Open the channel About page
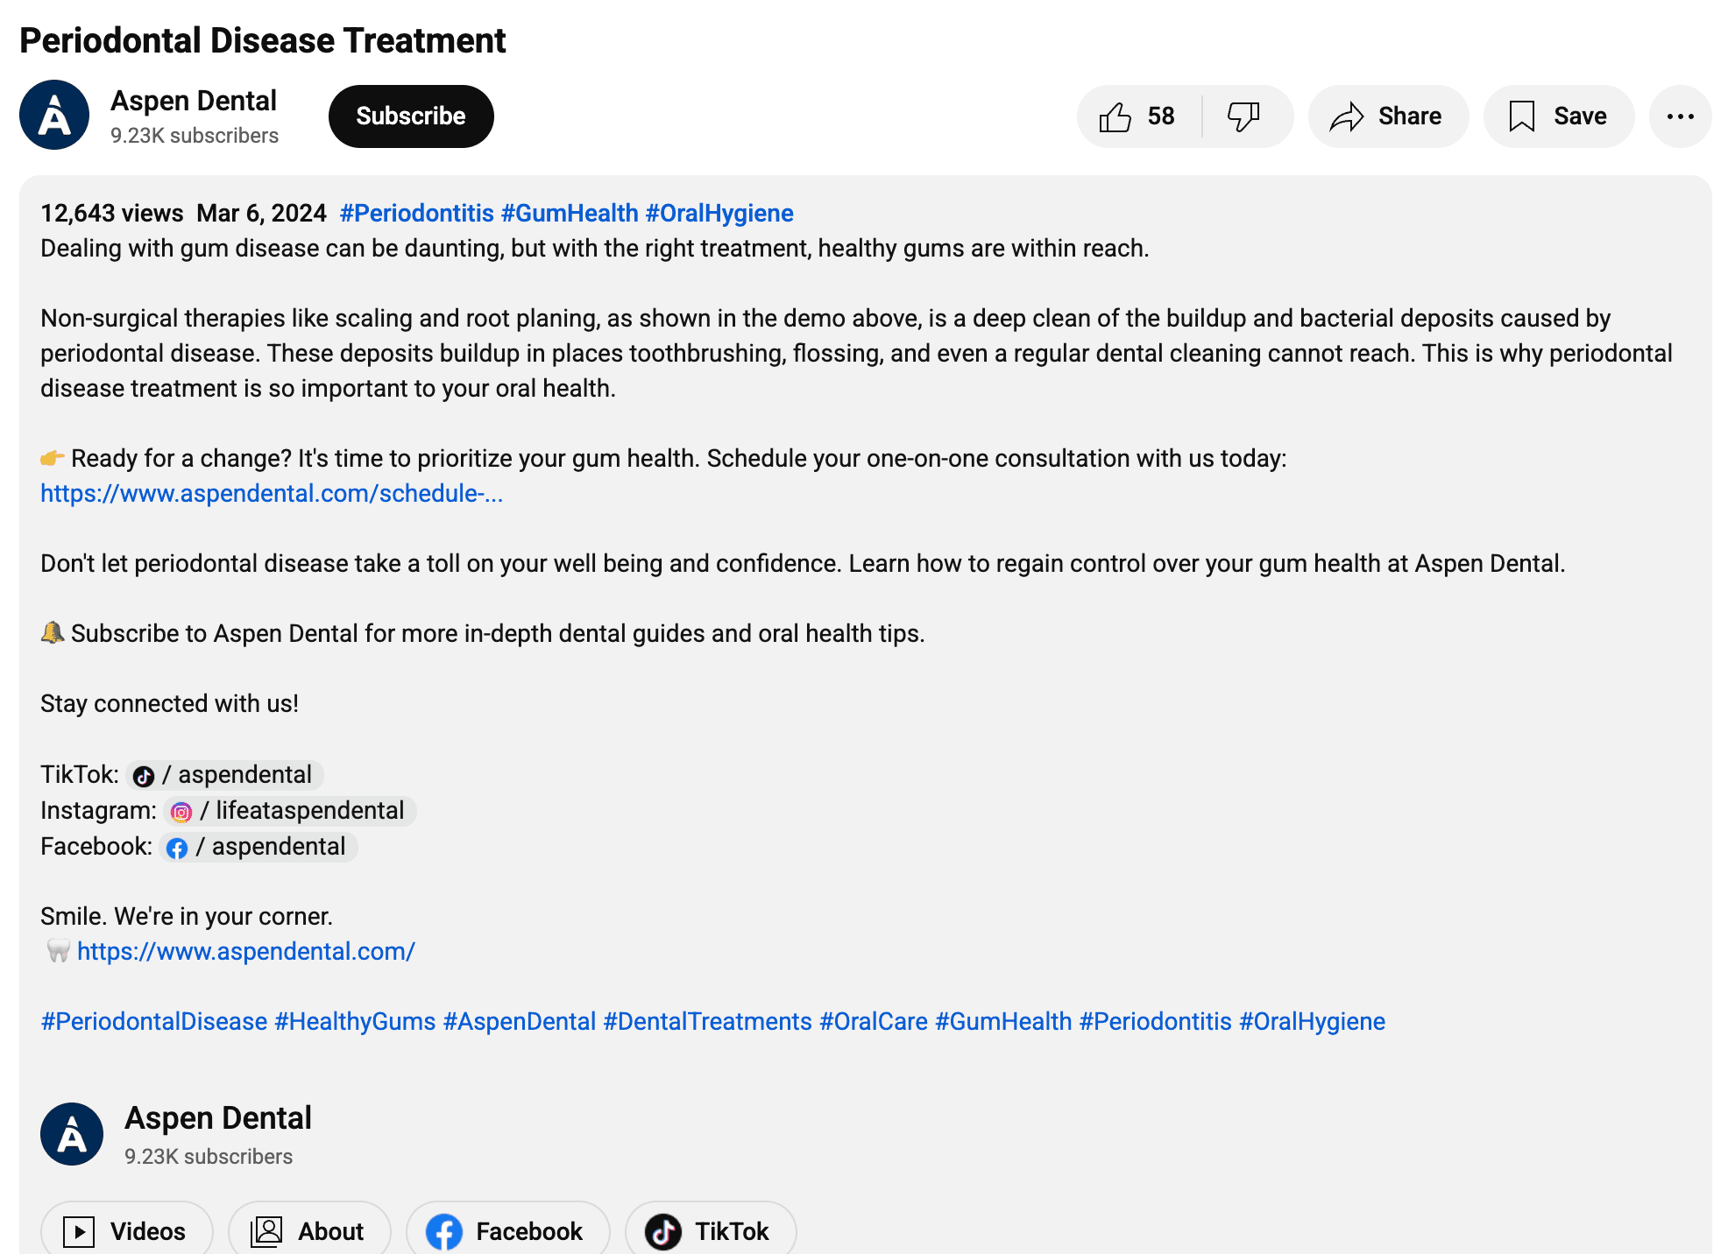 pos(308,1231)
